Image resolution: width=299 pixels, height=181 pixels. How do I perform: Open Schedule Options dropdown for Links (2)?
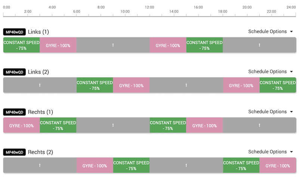[270, 71]
